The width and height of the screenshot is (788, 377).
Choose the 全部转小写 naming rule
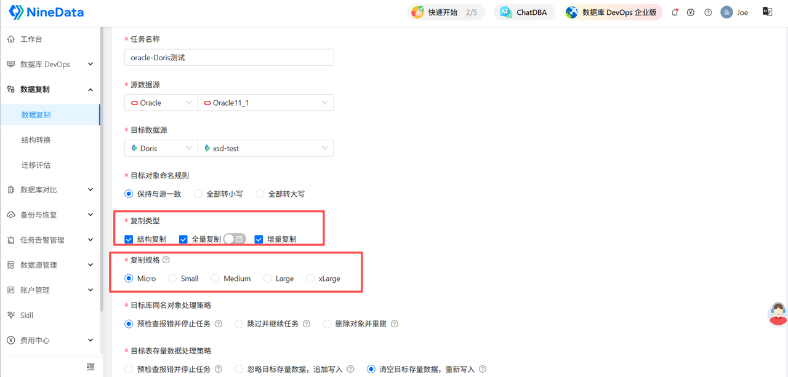[x=198, y=194]
